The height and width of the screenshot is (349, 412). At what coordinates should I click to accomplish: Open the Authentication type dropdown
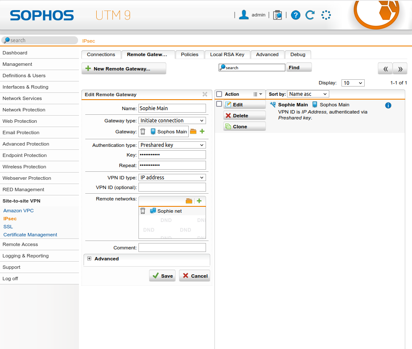(172, 145)
